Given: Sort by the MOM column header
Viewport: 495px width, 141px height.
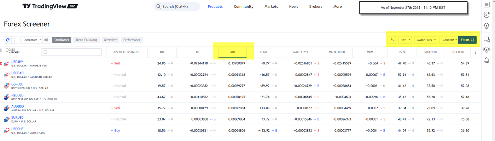Looking at the screenshot, I should [370, 52].
